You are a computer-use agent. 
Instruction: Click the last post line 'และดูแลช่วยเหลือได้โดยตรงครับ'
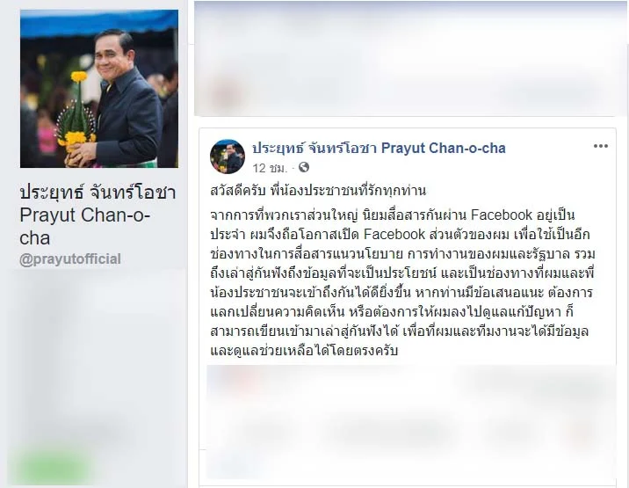click(x=304, y=351)
